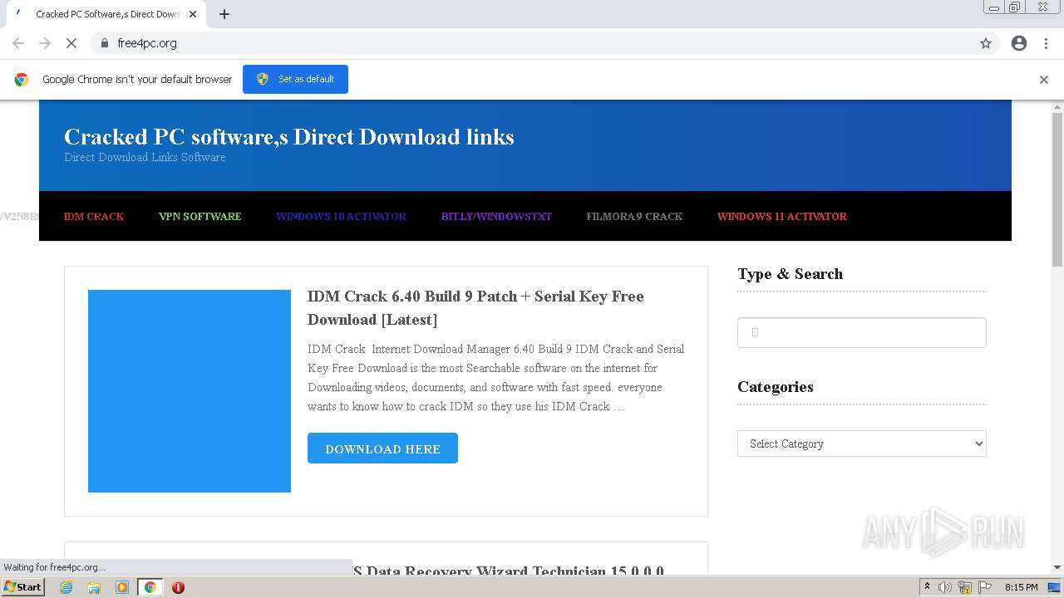Open BIT.LY/WINDOWSTXT menu item
1064x598 pixels.
click(x=496, y=216)
